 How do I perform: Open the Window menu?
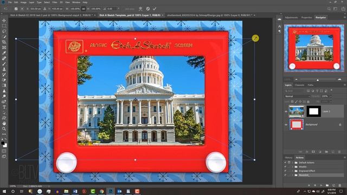(x=76, y=2)
